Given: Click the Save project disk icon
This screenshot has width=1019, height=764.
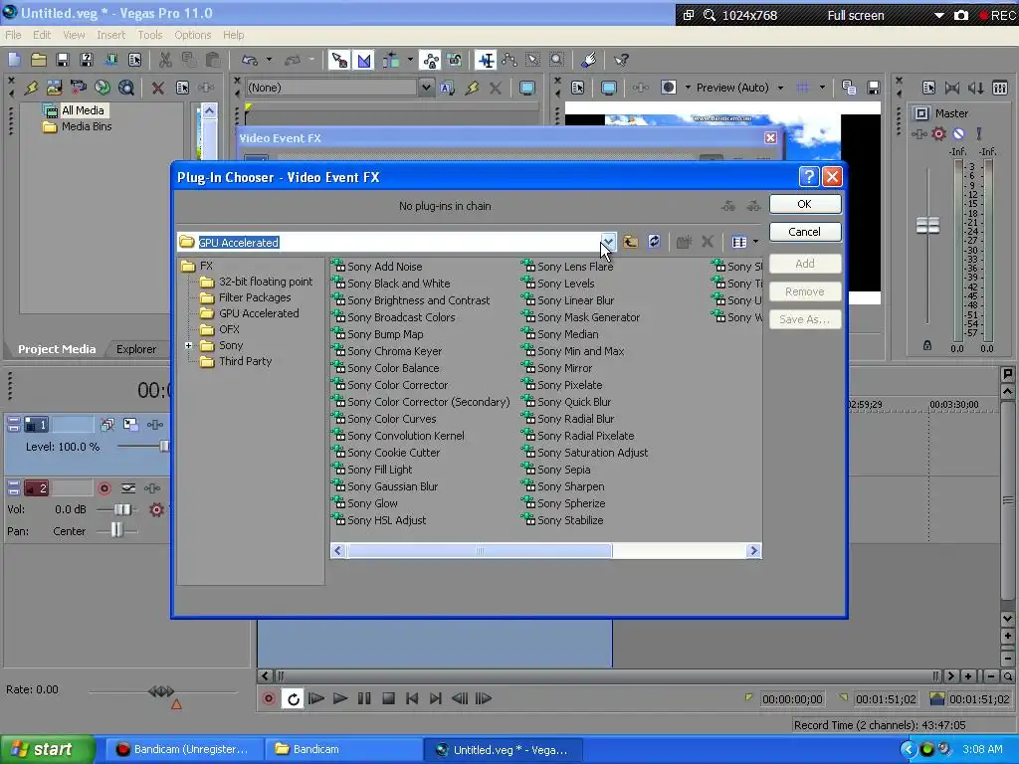Looking at the screenshot, I should [63, 60].
